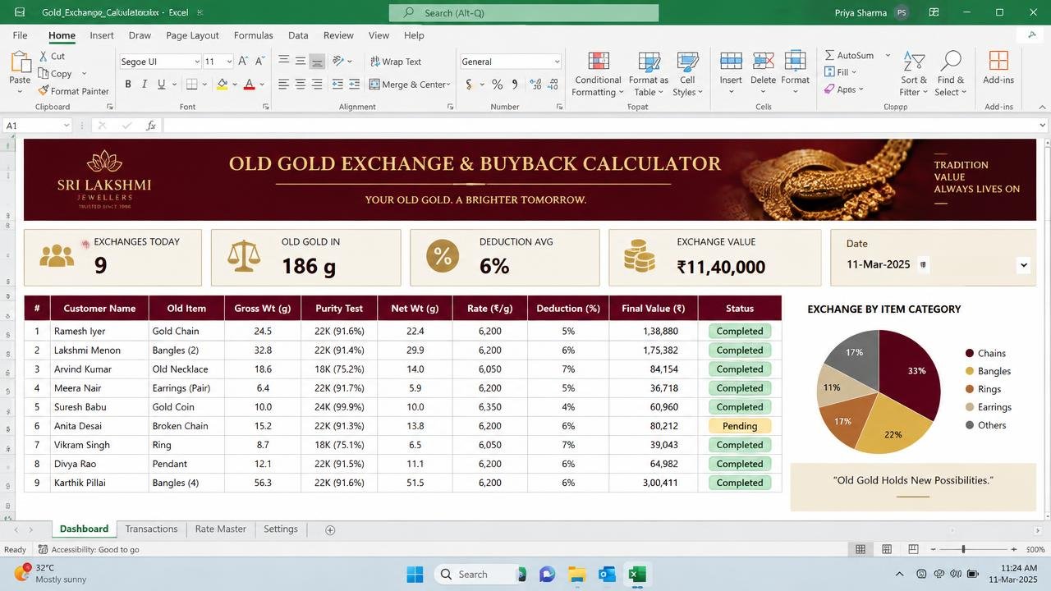The height and width of the screenshot is (591, 1051).
Task: Toggle Italic formatting
Action: click(145, 84)
